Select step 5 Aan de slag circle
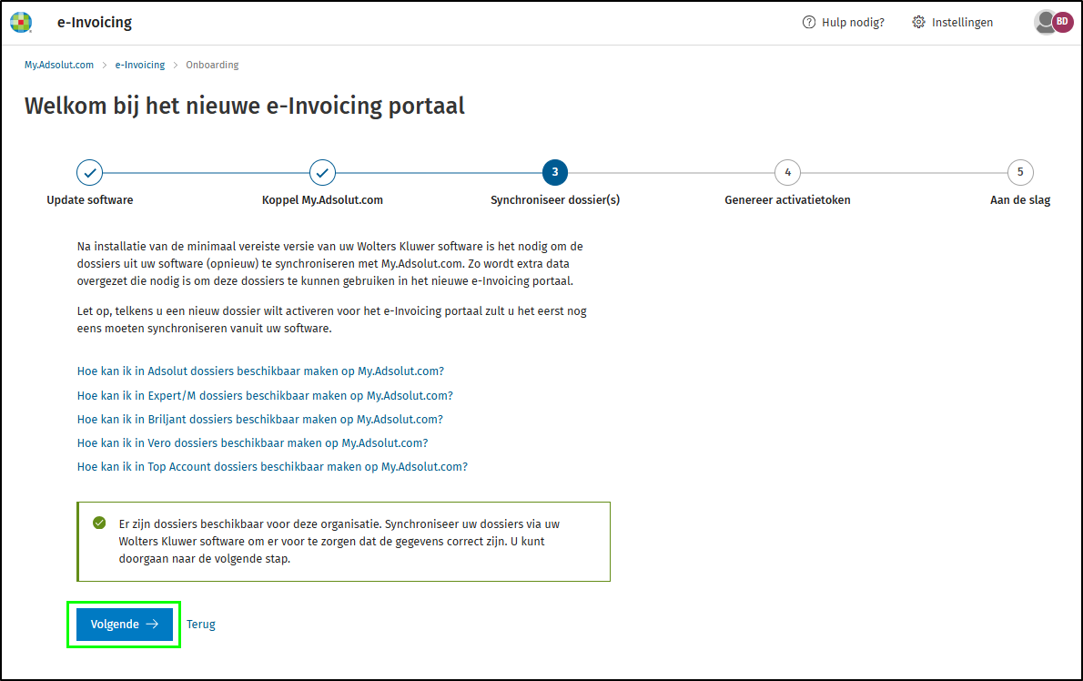The image size is (1083, 681). [x=1020, y=171]
